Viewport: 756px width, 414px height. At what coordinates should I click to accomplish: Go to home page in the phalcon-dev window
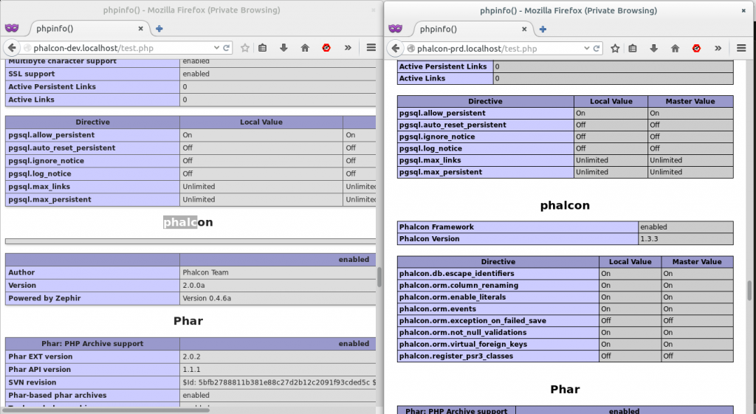pyautogui.click(x=305, y=48)
